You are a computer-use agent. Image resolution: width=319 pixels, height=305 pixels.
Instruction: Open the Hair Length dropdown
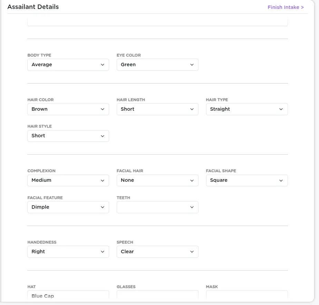tap(157, 109)
